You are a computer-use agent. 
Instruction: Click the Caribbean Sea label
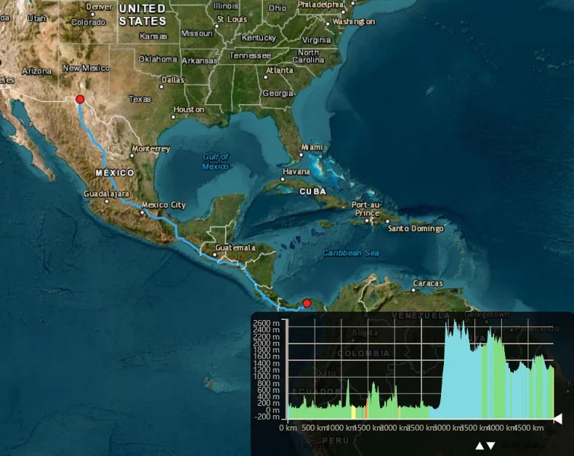tap(350, 252)
